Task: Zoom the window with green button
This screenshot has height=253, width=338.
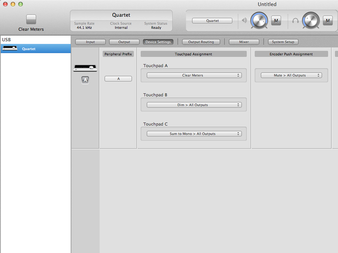Action: [x=20, y=4]
